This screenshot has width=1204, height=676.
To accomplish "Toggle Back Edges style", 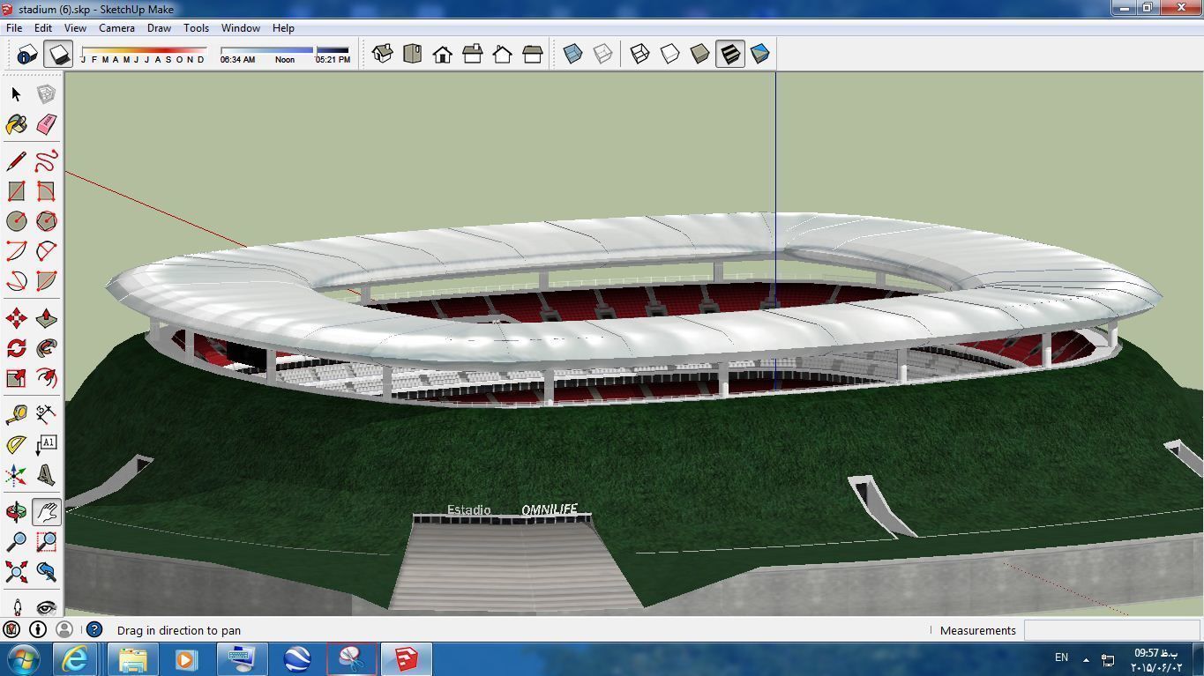I will click(602, 55).
